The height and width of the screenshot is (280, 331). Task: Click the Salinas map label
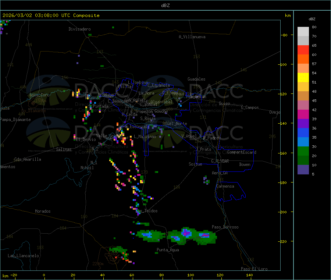tap(64, 149)
